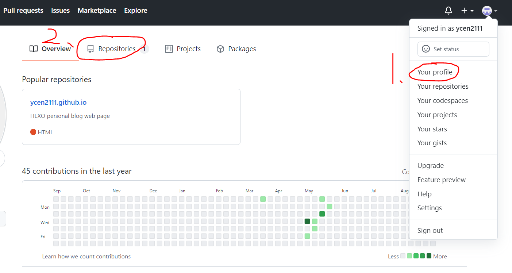
Task: Switch to the Repositories tab
Action: 118,49
